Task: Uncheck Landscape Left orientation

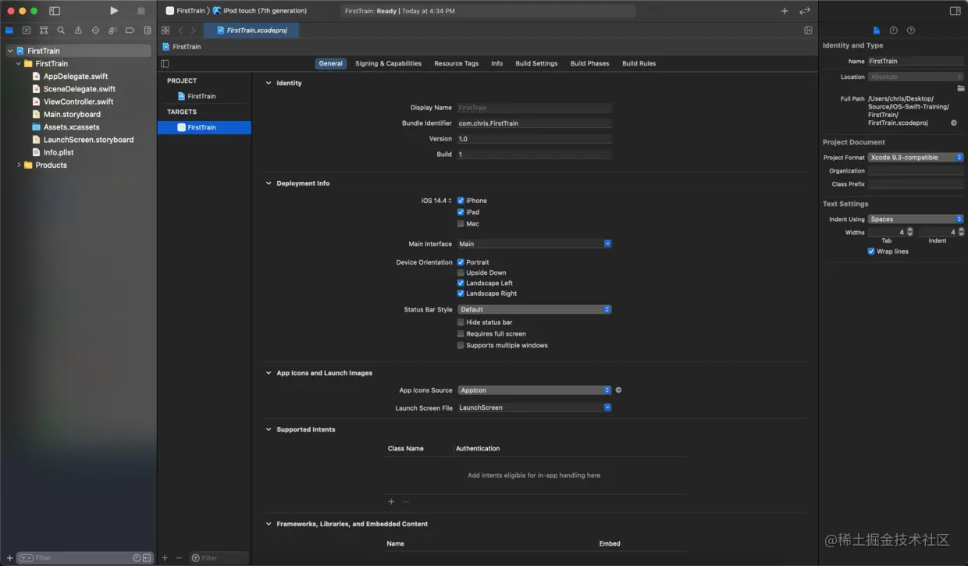Action: point(461,283)
